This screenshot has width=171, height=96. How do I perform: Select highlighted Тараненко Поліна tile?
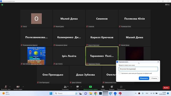click(102, 56)
